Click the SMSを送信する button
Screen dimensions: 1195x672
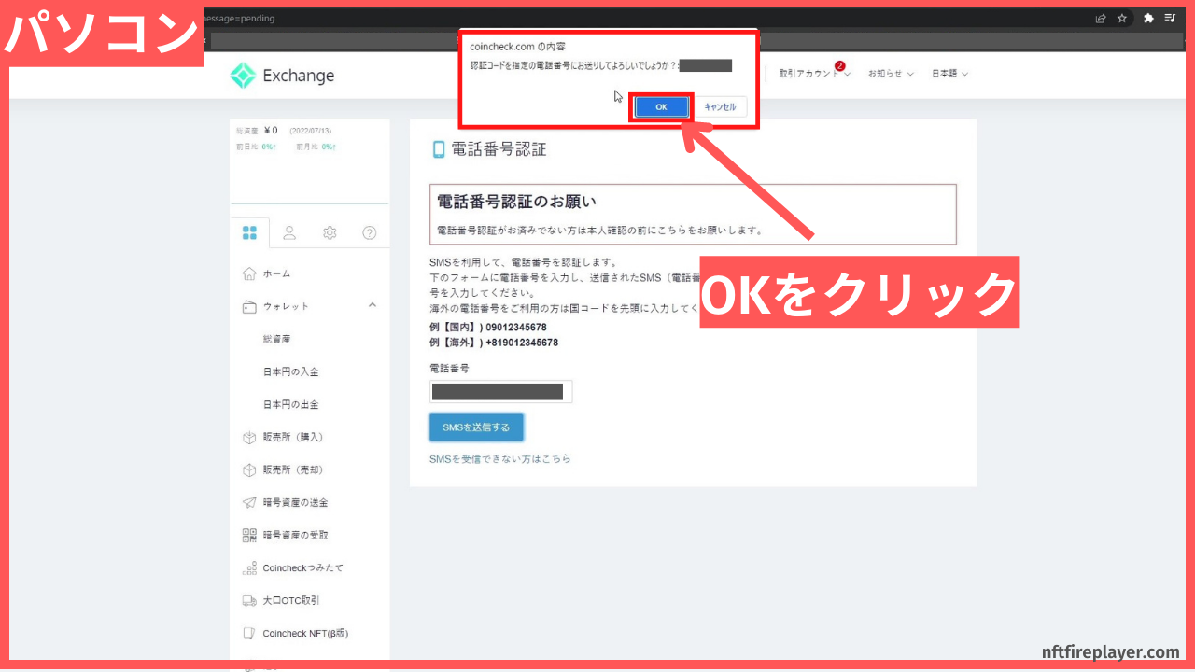(476, 427)
